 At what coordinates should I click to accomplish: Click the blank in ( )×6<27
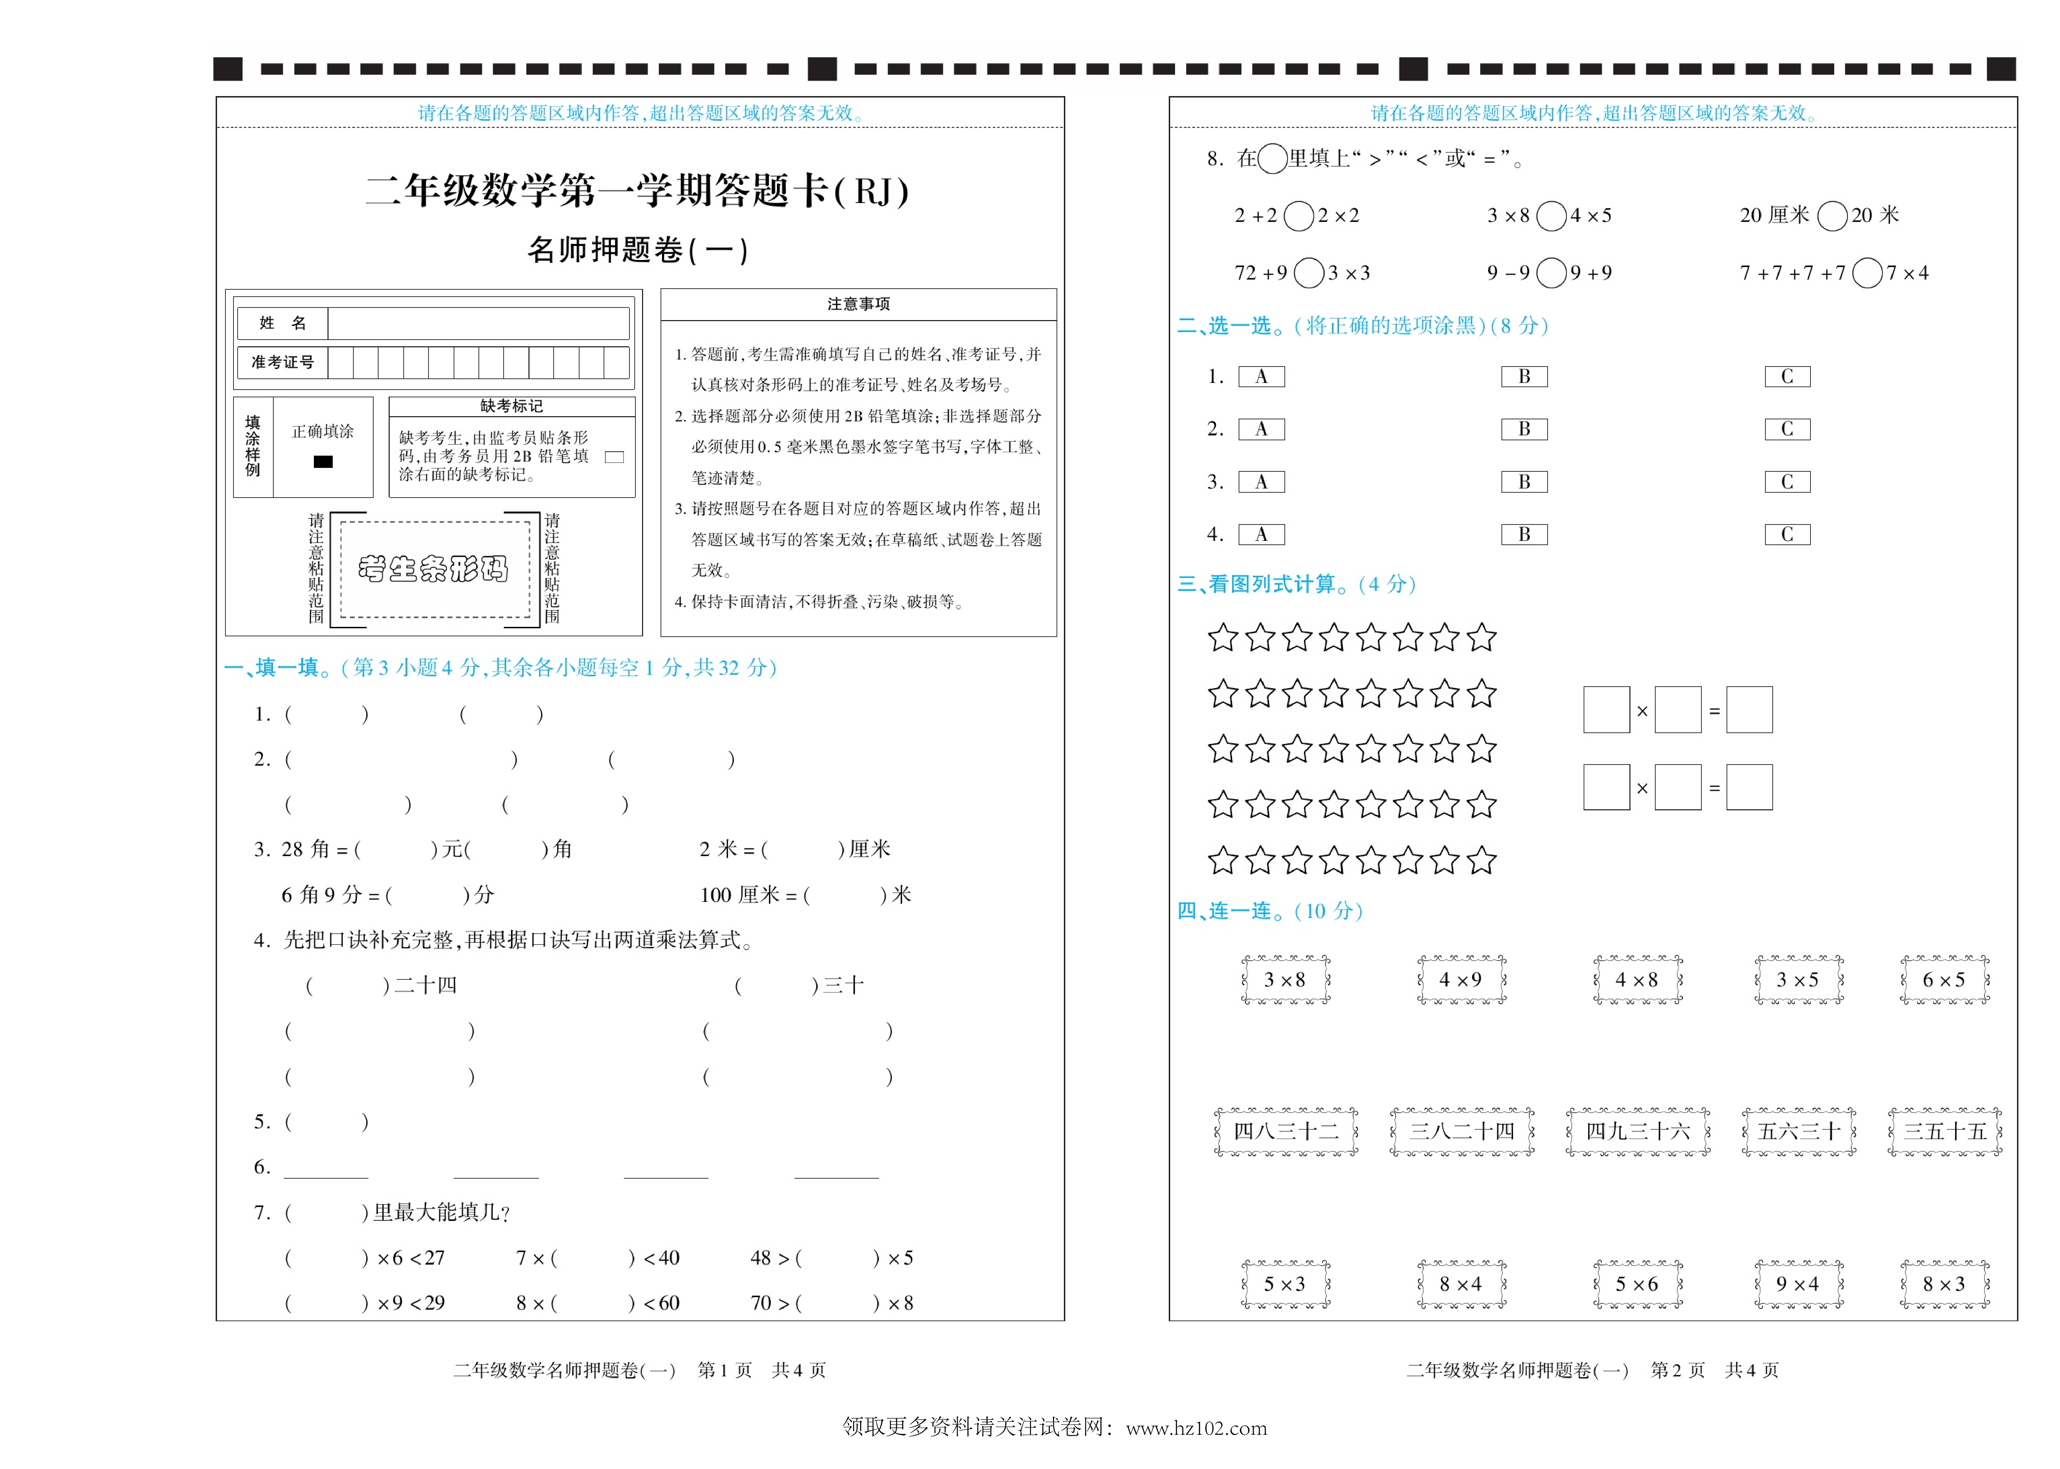(x=326, y=1258)
